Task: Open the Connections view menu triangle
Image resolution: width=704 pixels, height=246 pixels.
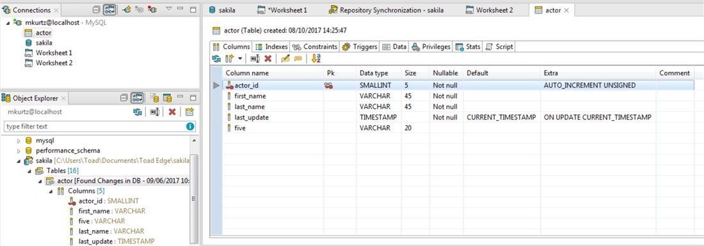Action: (168, 8)
